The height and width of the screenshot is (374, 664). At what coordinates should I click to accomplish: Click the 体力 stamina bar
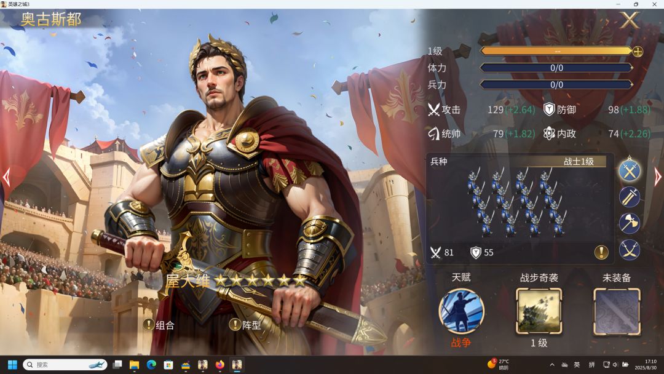(x=556, y=68)
